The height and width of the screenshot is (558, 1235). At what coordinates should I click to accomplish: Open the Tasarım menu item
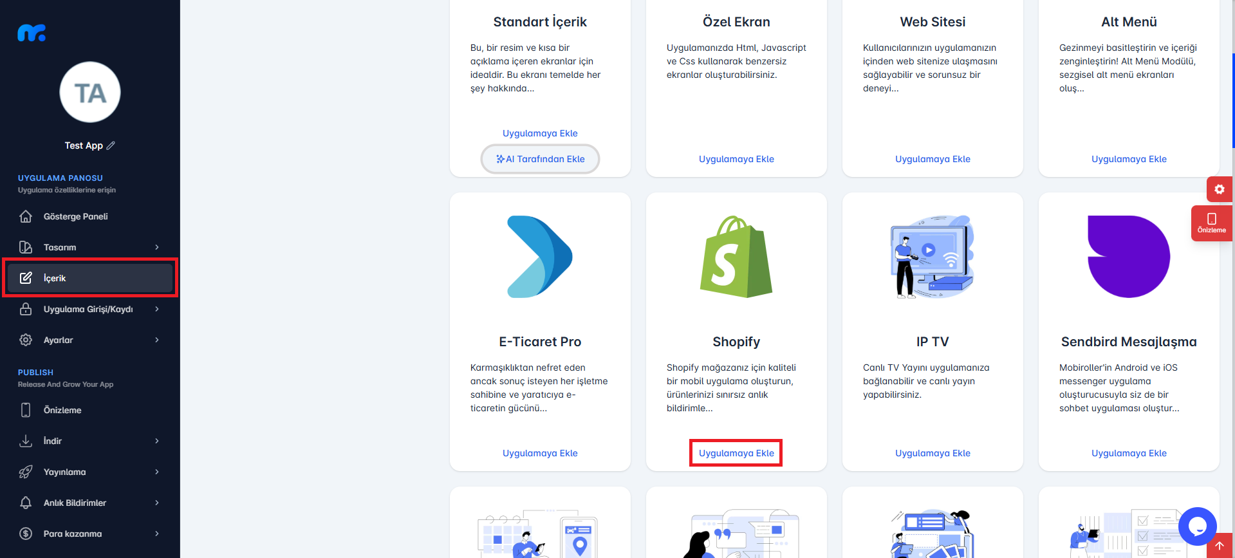click(90, 247)
